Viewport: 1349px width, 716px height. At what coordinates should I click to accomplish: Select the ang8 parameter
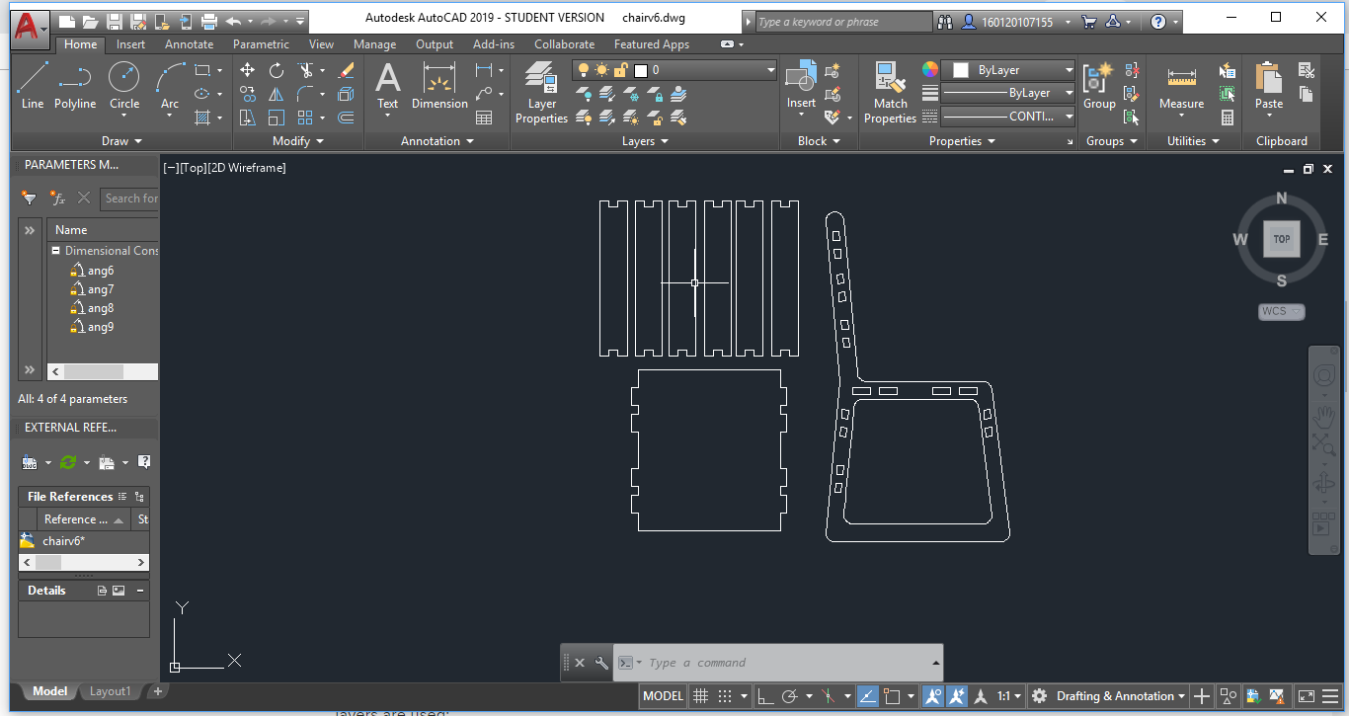click(x=100, y=308)
